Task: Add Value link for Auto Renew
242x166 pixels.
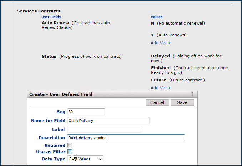Action: [161, 43]
